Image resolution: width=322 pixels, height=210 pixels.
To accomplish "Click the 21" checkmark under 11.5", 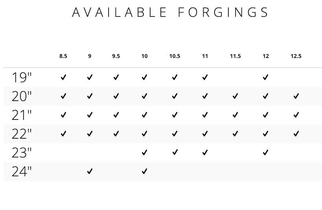I will coord(236,115).
